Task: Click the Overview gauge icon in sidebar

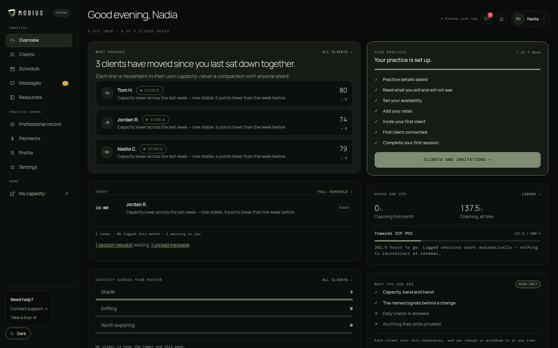Action: (x=13, y=40)
